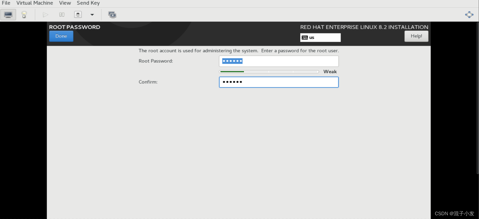479x219 pixels.
Task: Click the root account description text
Action: [x=239, y=51]
